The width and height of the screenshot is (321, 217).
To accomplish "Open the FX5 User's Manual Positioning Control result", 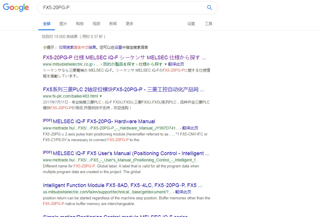I will pos(131,153).
